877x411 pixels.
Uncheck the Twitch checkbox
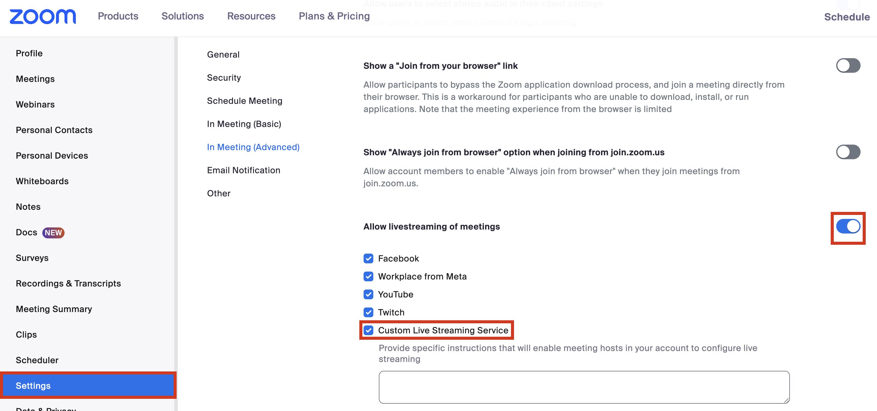tap(368, 312)
